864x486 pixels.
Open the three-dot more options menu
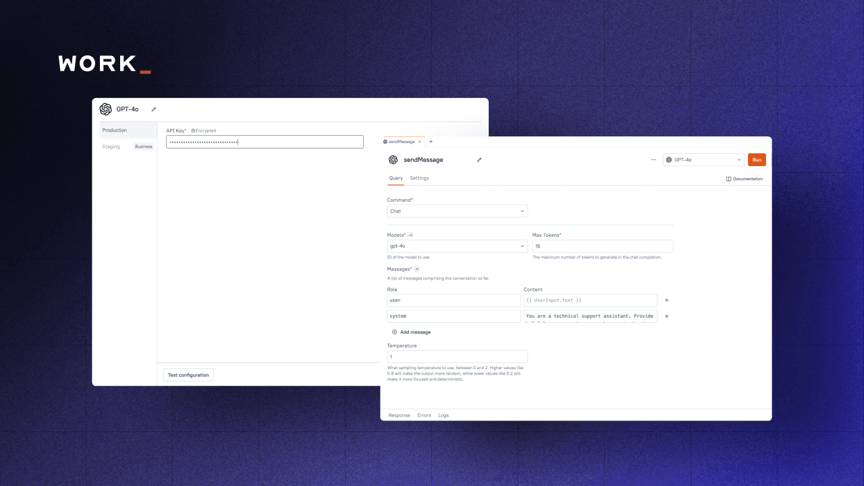pos(653,160)
